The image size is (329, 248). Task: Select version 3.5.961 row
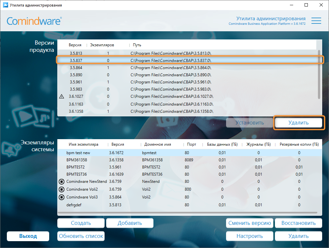click(187, 82)
